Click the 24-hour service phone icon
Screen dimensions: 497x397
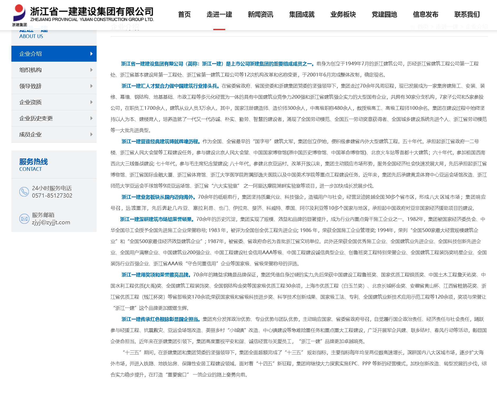click(x=24, y=192)
